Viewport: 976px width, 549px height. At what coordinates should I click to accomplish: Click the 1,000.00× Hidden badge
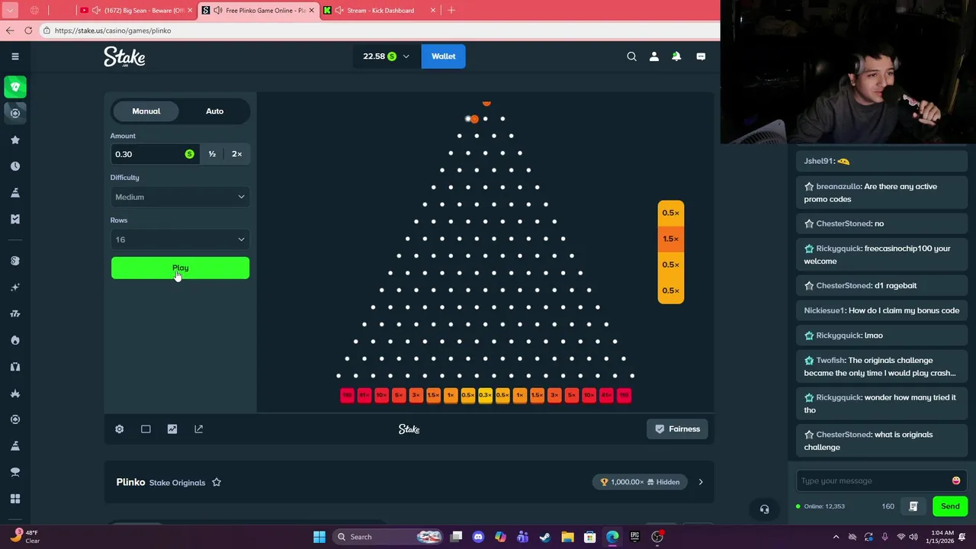640,482
